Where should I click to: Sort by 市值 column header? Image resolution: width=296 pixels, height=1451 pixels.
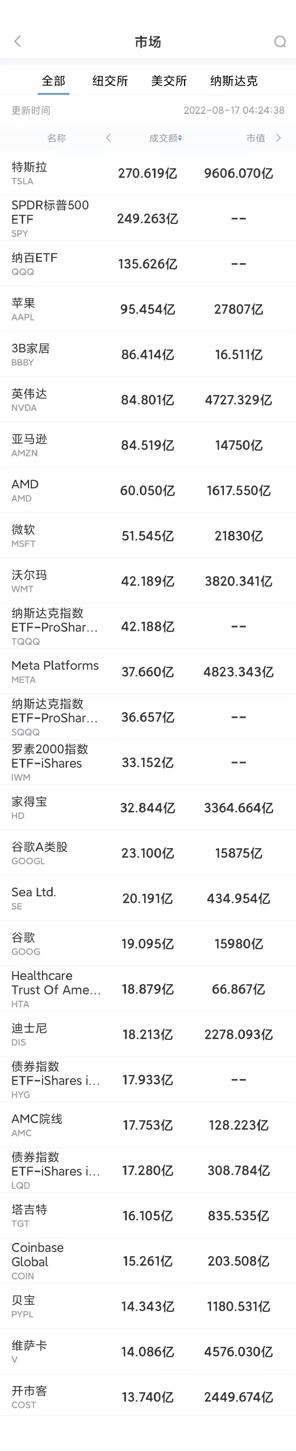pyautogui.click(x=256, y=138)
